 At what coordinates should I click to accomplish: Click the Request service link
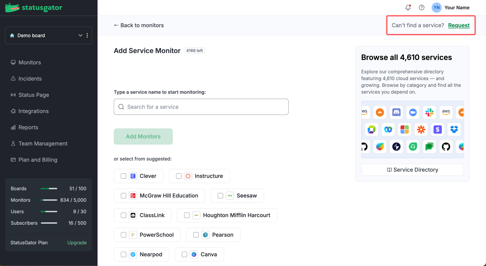[459, 25]
